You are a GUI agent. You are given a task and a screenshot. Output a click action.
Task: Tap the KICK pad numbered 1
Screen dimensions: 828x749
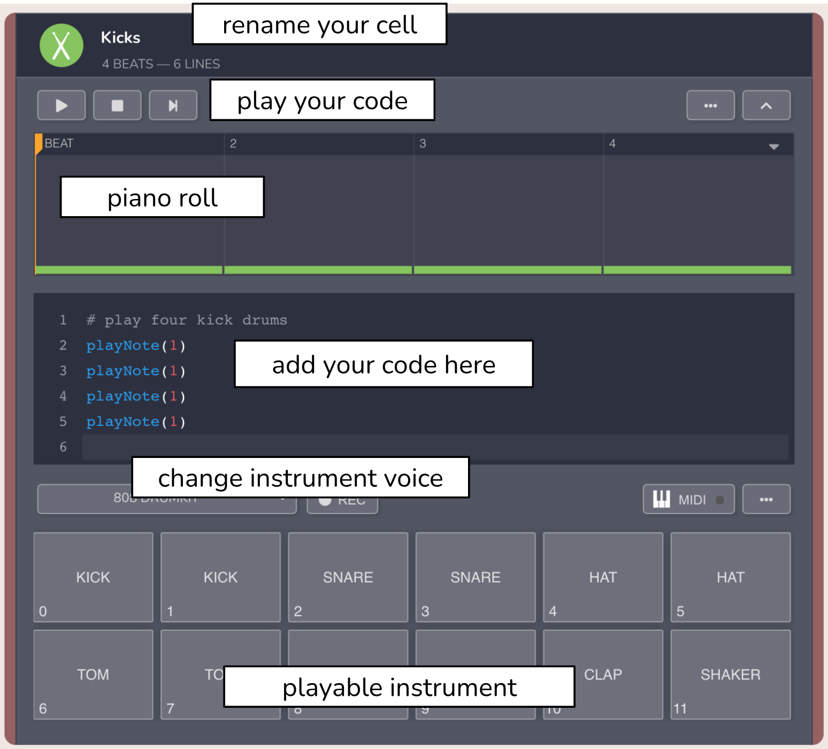tap(220, 577)
